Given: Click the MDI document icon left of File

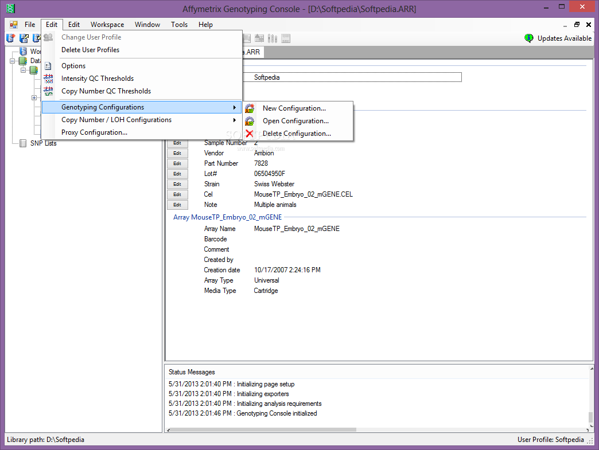Looking at the screenshot, I should 14,25.
